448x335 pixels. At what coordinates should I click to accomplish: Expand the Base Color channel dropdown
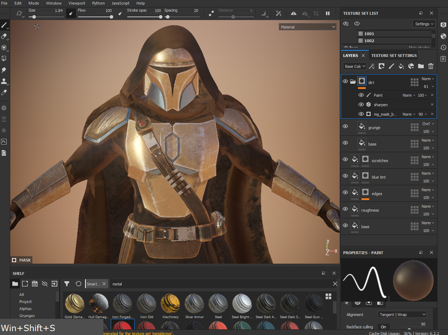coord(355,66)
